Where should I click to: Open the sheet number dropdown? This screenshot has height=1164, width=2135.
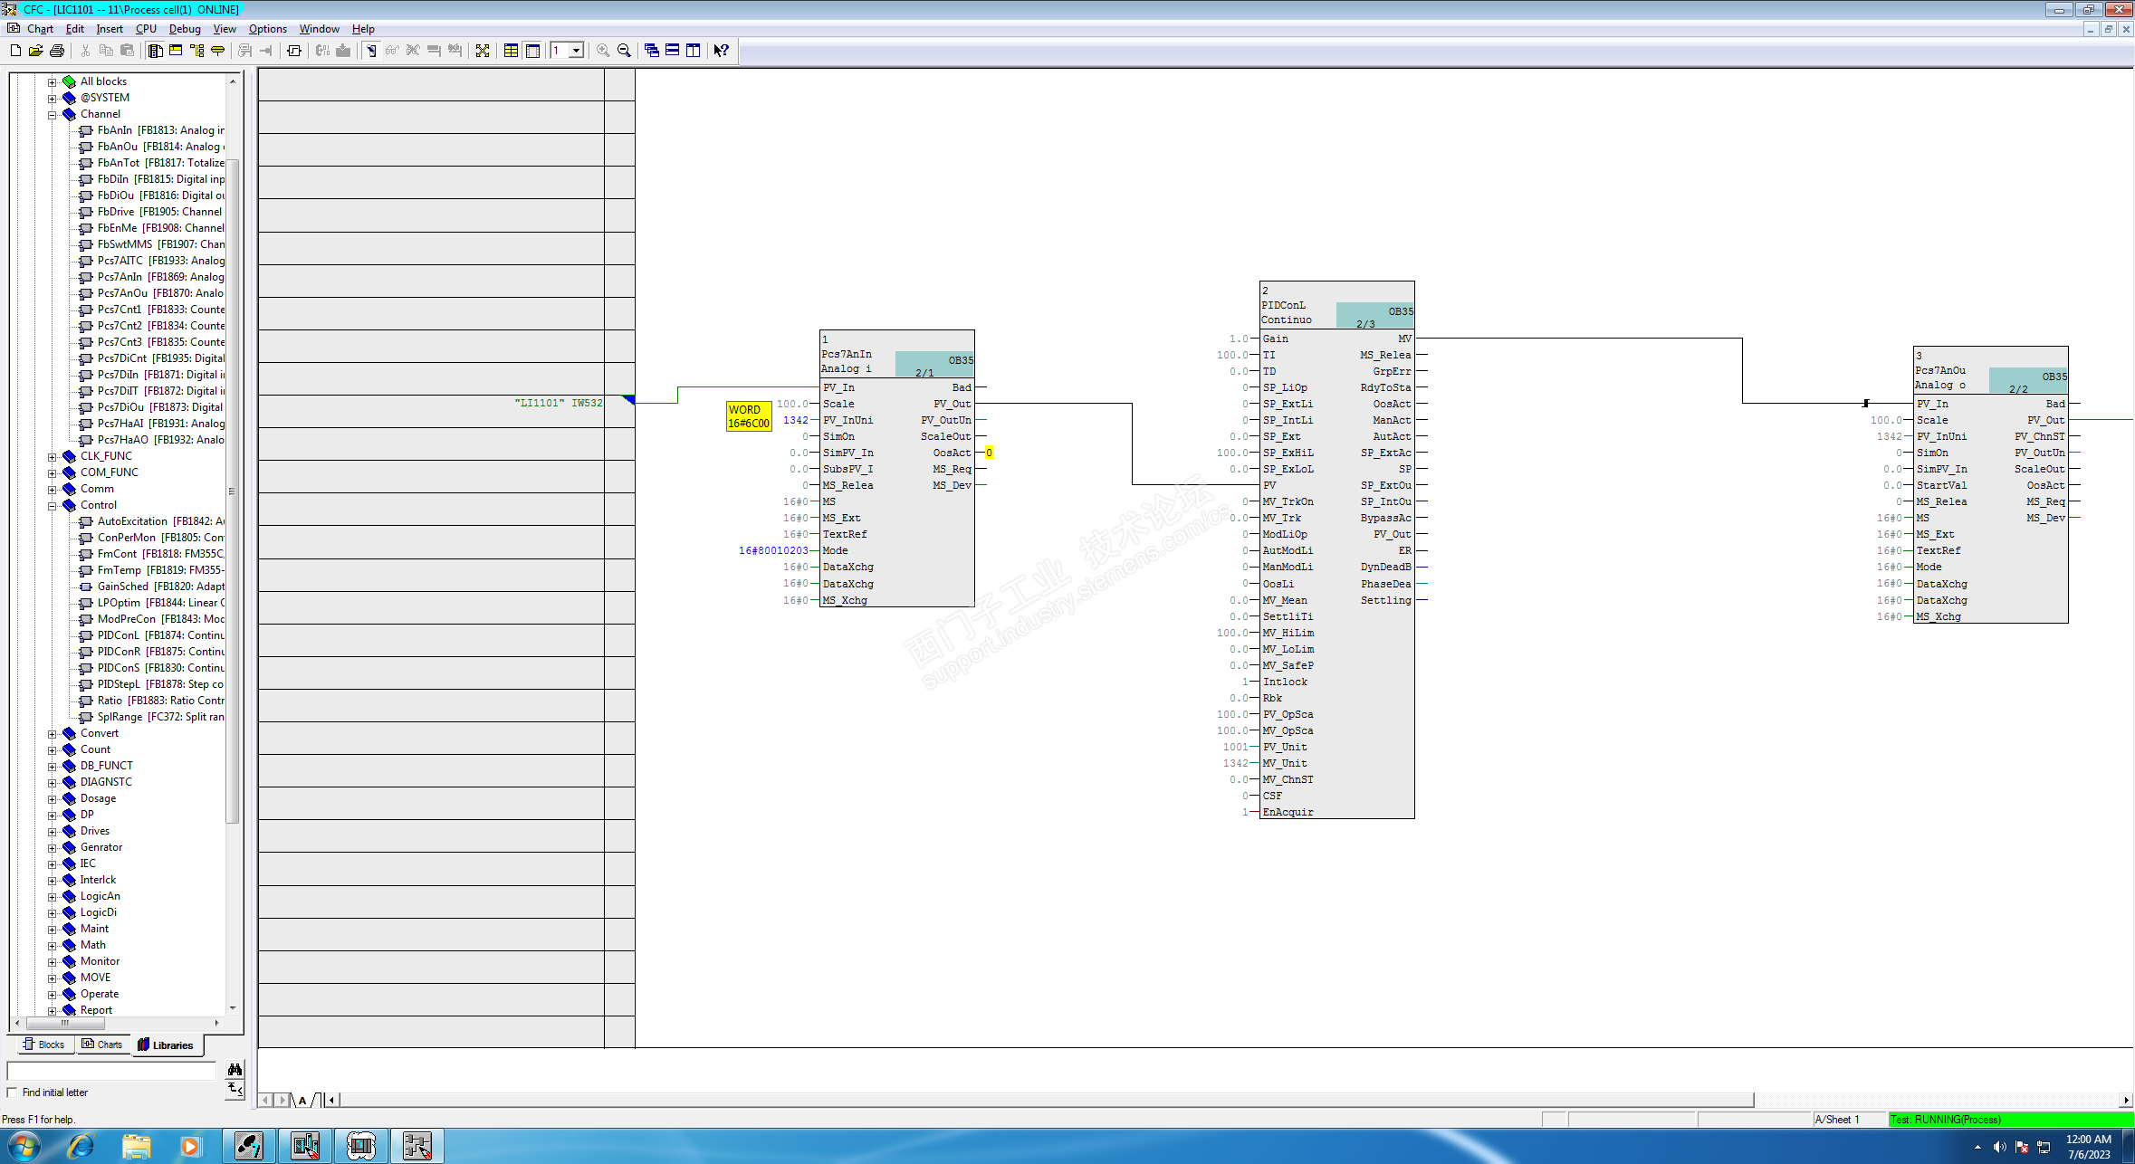tap(576, 51)
